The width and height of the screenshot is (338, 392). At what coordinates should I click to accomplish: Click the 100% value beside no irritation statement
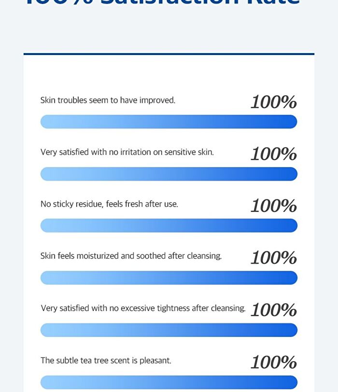pyautogui.click(x=274, y=154)
